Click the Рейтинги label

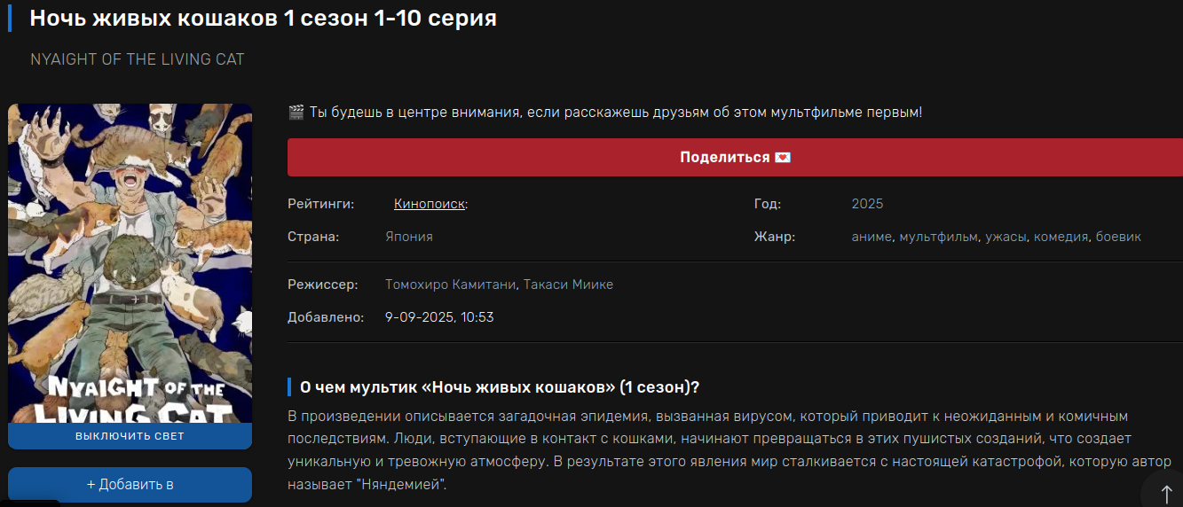tap(320, 204)
